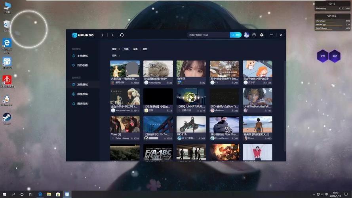This screenshot has height=198, width=352.
Task: Open the Microsoft Edge desktop shortcut
Action: (7, 46)
